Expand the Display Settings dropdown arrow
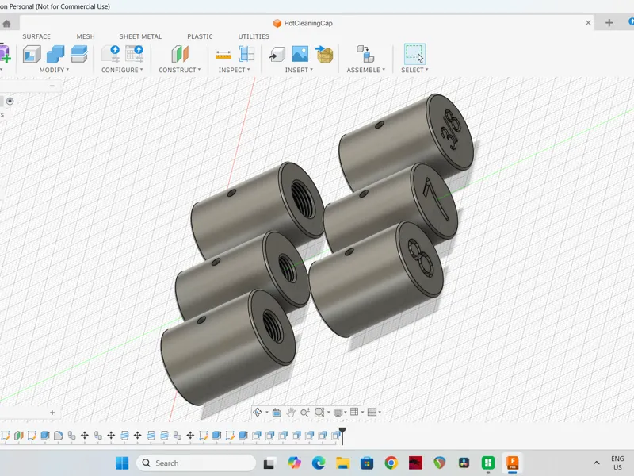 (346, 413)
